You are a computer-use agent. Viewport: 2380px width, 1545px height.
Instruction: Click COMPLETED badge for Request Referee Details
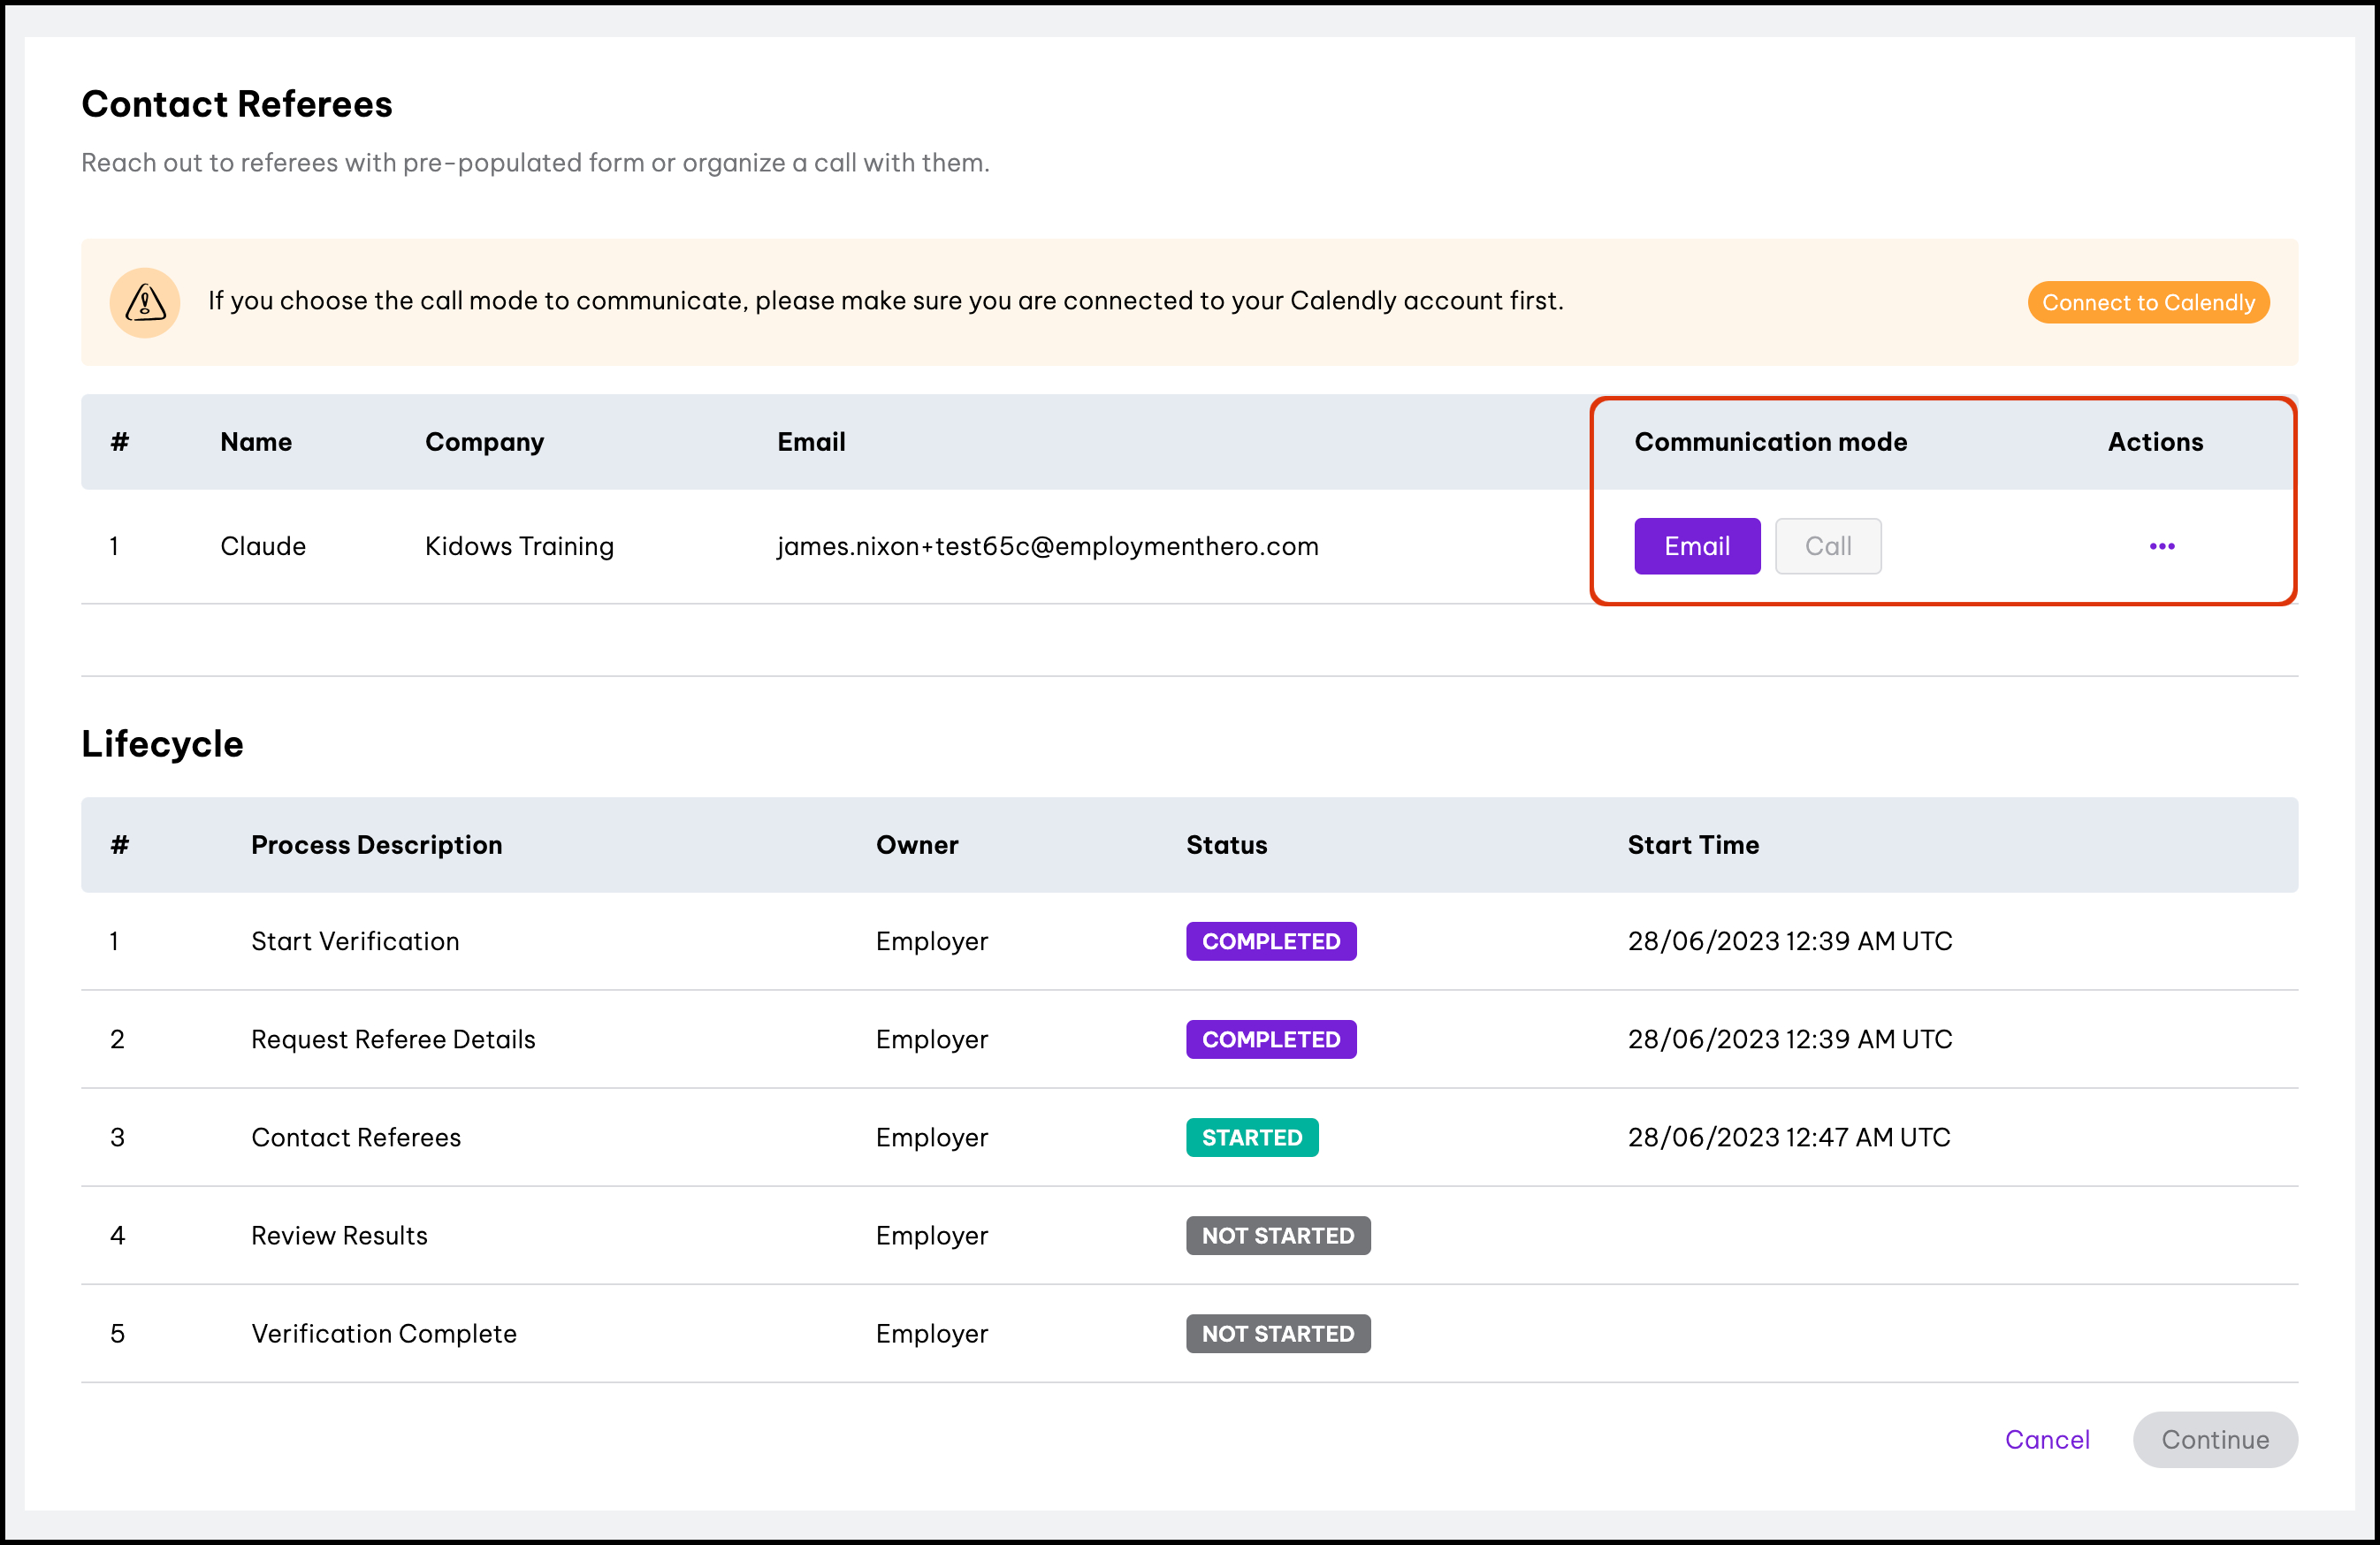(1270, 1039)
